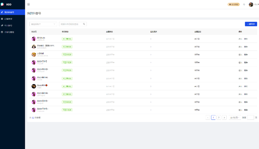Open the headset support icon in header
The height and width of the screenshot is (149, 259).
tap(244, 4)
